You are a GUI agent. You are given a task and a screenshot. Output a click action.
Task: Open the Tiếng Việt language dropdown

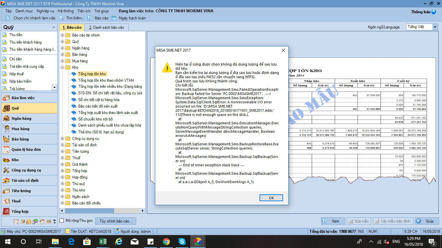coord(435,27)
